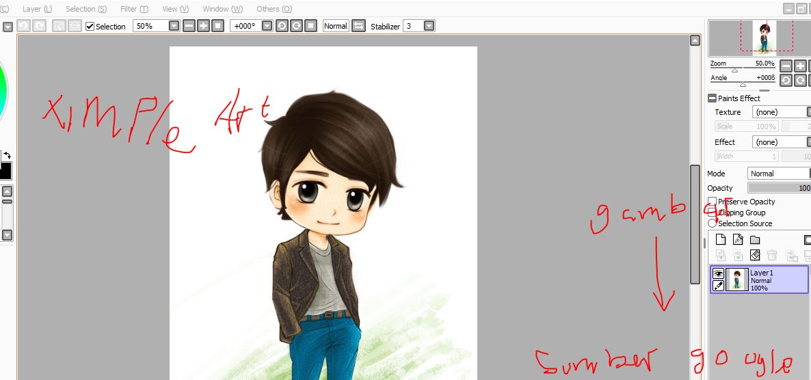Click Navigator rotate clockwise button
The height and width of the screenshot is (380, 811).
pyautogui.click(x=800, y=80)
